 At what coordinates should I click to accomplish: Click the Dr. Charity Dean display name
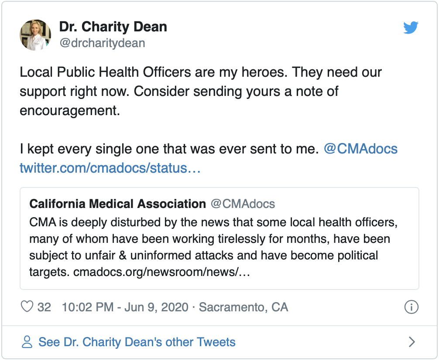click(x=113, y=27)
